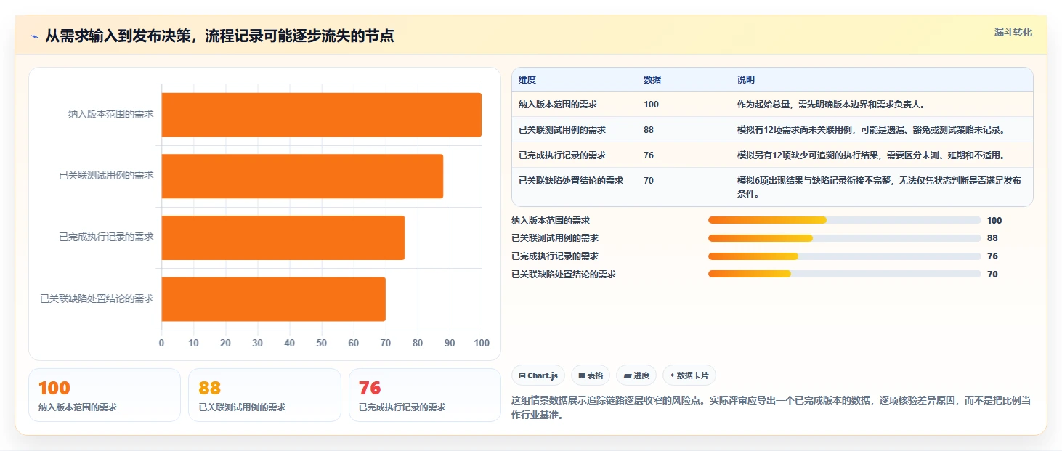Image resolution: width=1062 pixels, height=451 pixels.
Task: Click the 说明 table column header
Action: point(746,80)
